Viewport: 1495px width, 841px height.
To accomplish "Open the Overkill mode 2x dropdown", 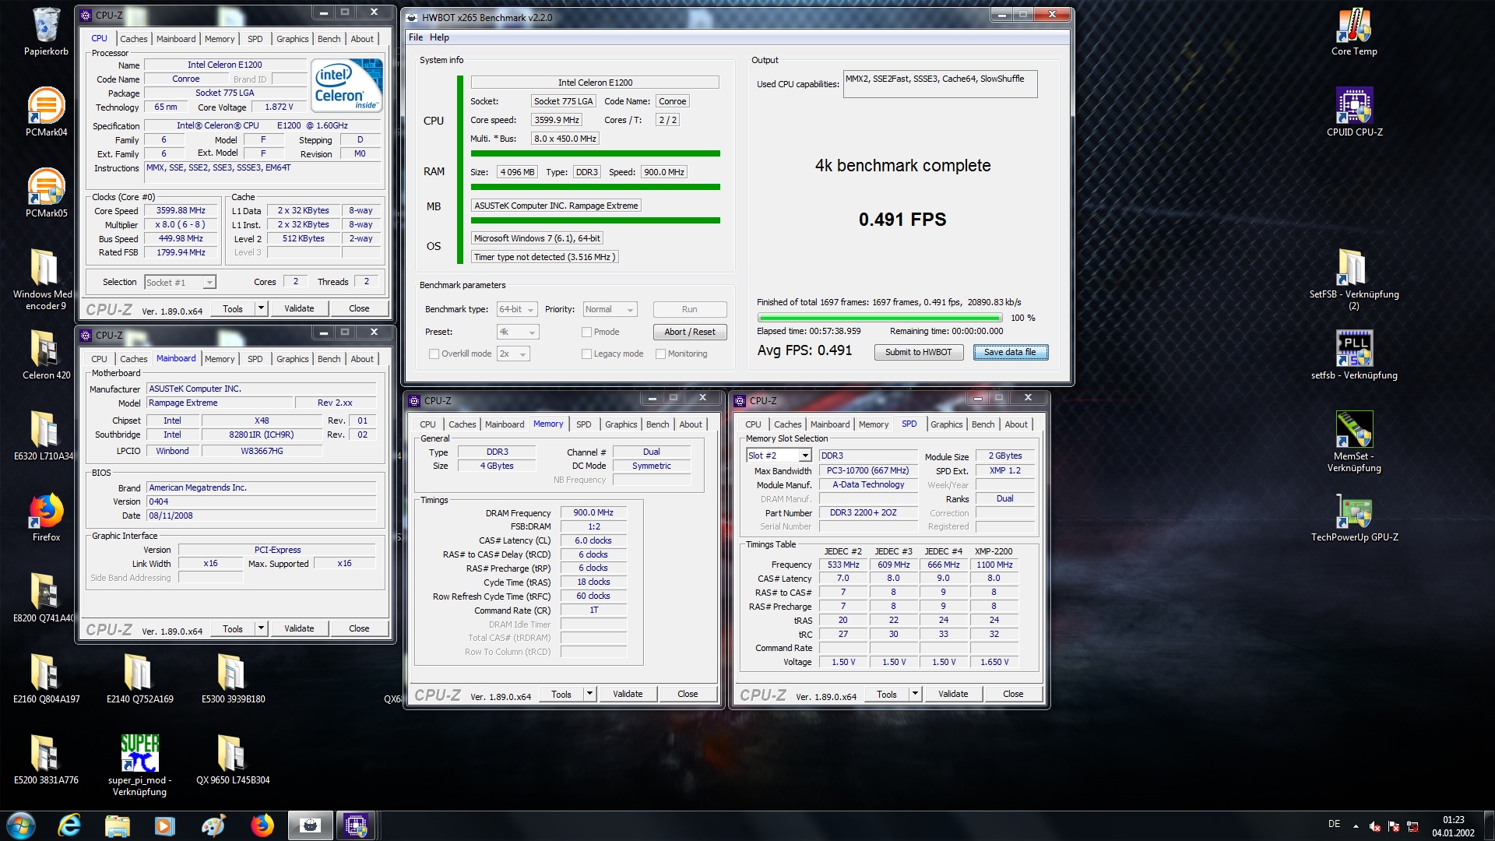I will tap(513, 354).
